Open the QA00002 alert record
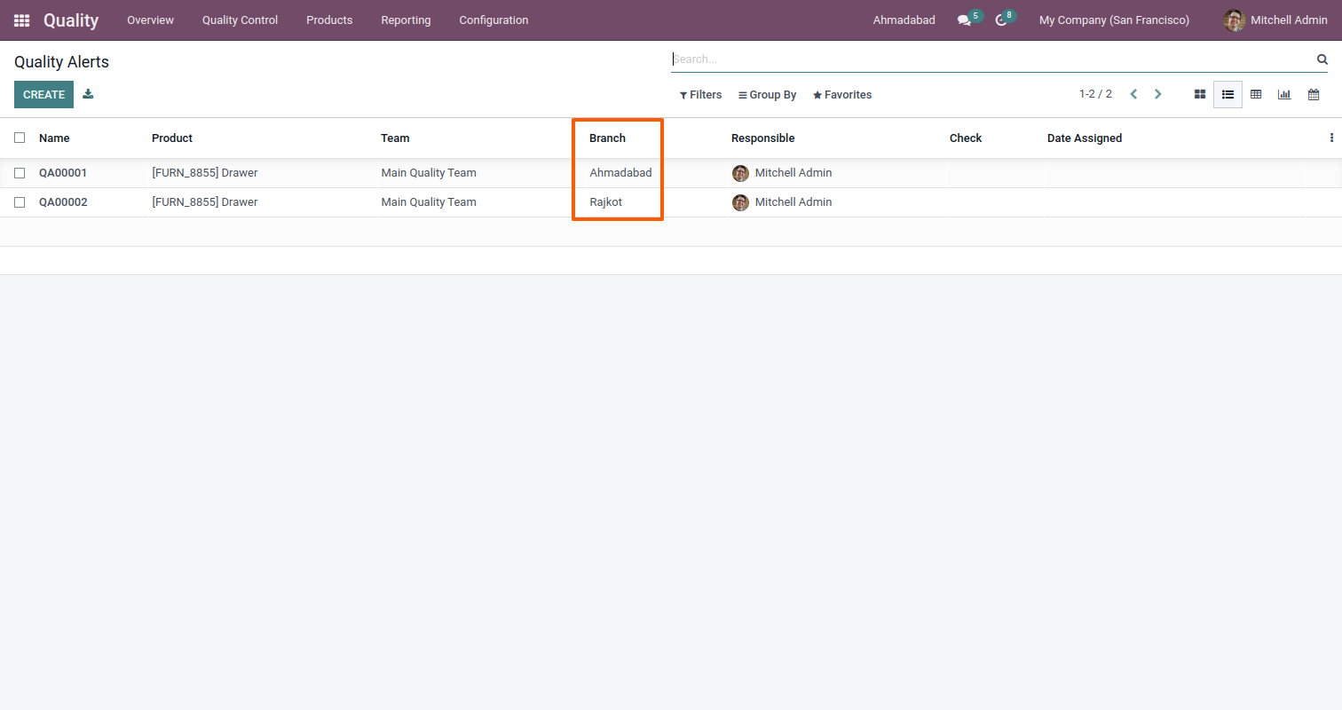 coord(63,202)
